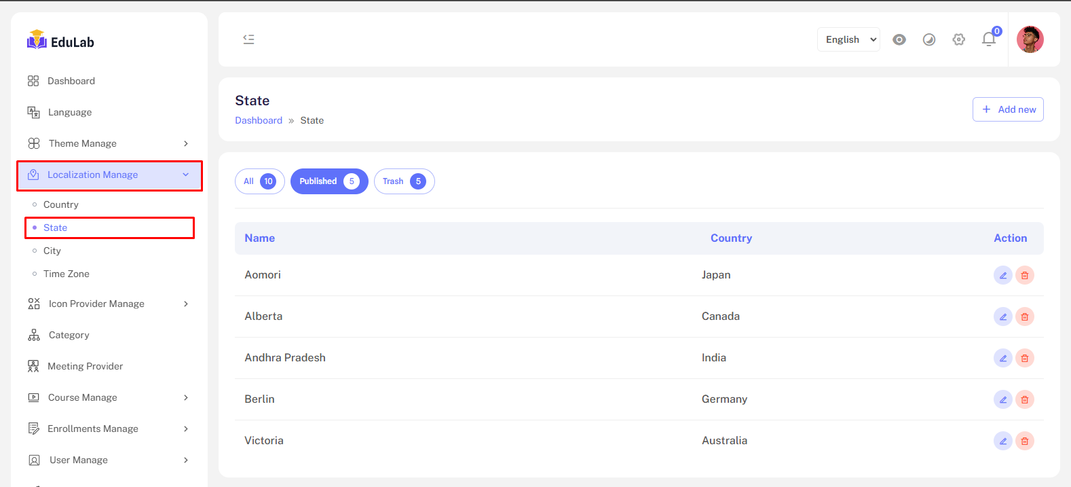Expand the Course Manage submenu
This screenshot has height=487, width=1071.
109,397
